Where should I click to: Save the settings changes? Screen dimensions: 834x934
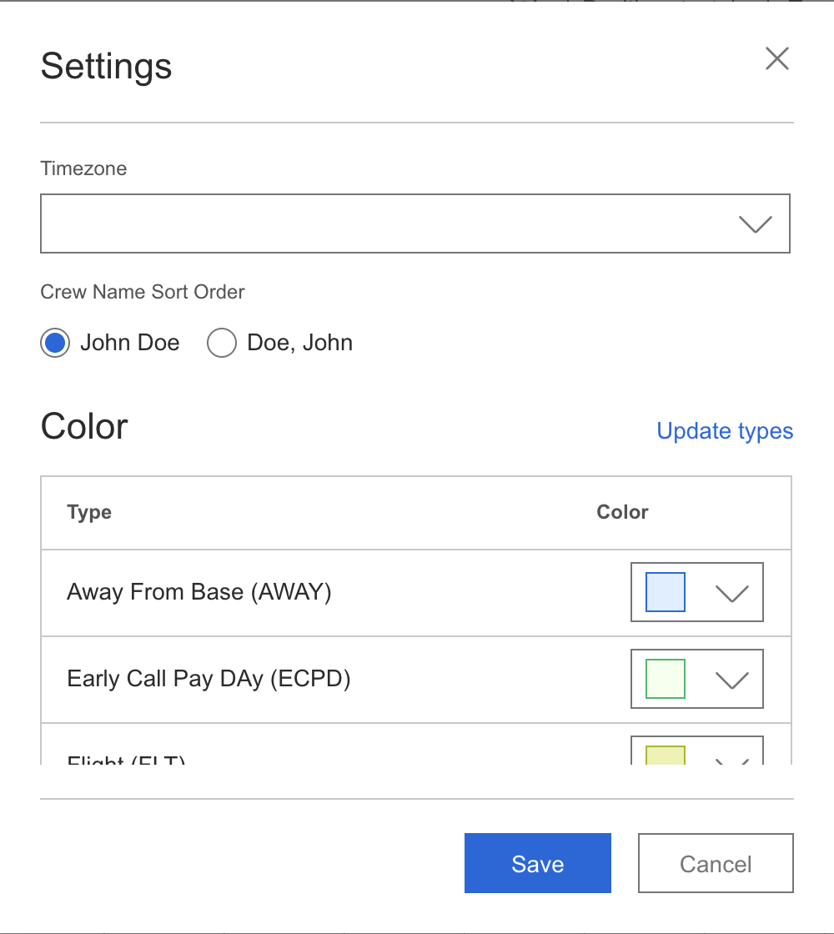point(537,864)
